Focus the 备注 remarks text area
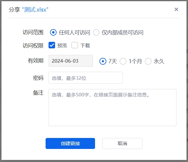188x162 pixels. (x=112, y=107)
